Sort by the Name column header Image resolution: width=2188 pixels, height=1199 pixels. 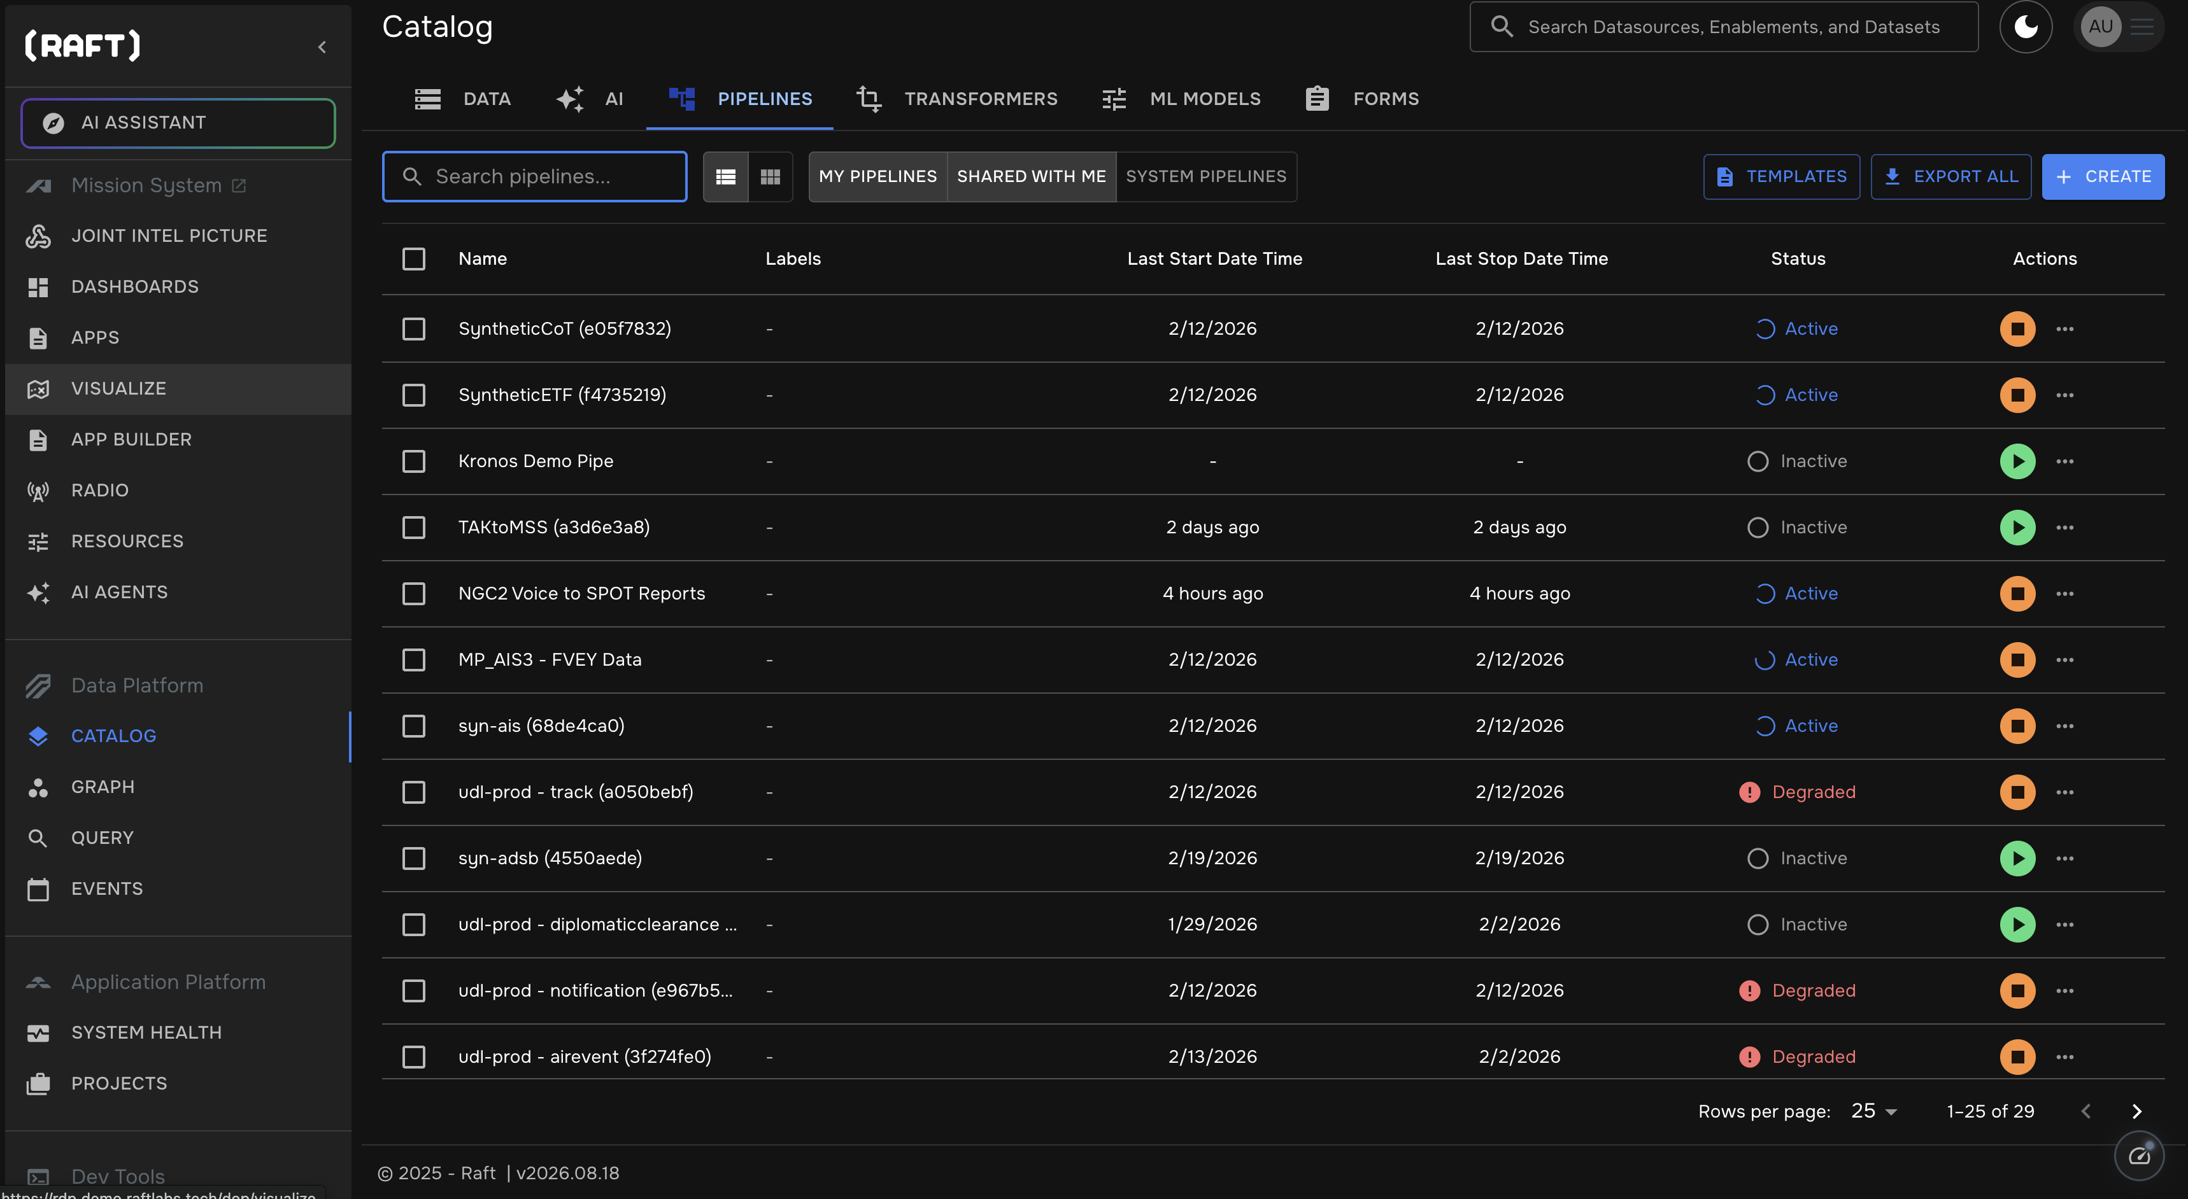pos(483,259)
